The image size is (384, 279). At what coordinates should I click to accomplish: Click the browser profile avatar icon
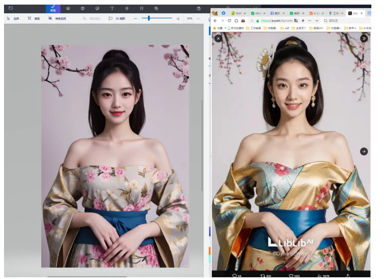tap(215, 13)
